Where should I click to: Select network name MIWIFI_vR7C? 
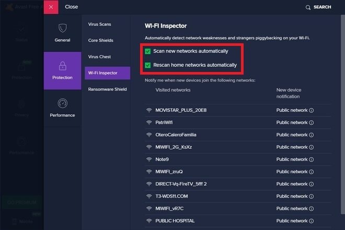point(169,209)
